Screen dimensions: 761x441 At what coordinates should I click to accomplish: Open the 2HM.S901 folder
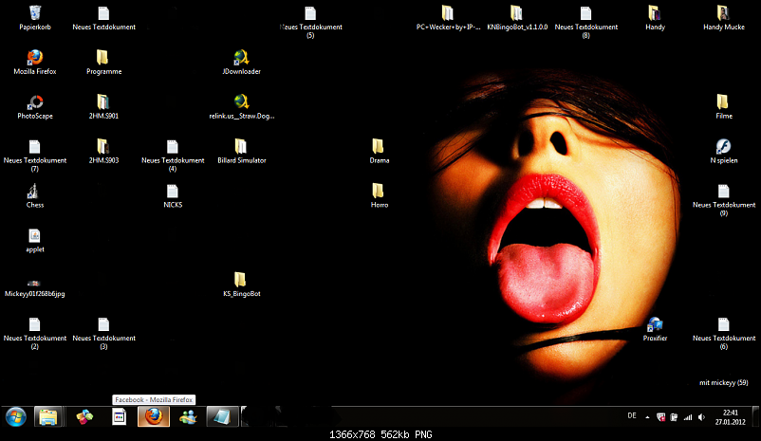[103, 107]
